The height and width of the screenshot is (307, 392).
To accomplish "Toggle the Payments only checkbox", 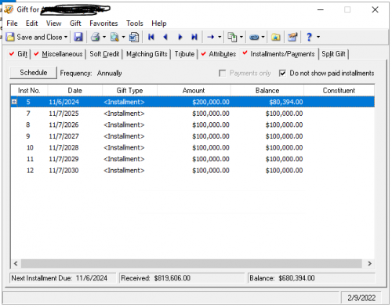I will pos(222,73).
